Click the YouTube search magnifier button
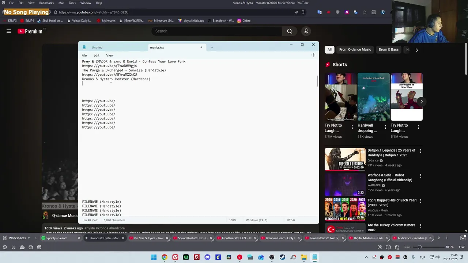468x263 pixels. [x=290, y=31]
